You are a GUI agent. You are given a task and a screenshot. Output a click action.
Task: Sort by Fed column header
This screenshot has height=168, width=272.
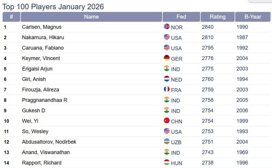181,17
